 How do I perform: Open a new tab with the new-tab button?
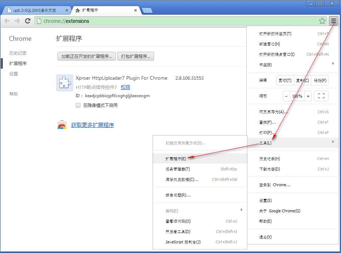pyautogui.click(x=147, y=10)
